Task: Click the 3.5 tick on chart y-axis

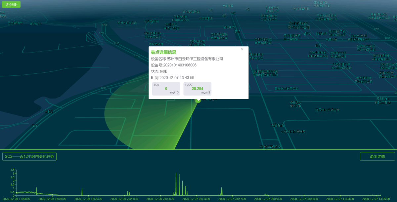Action: (13, 170)
